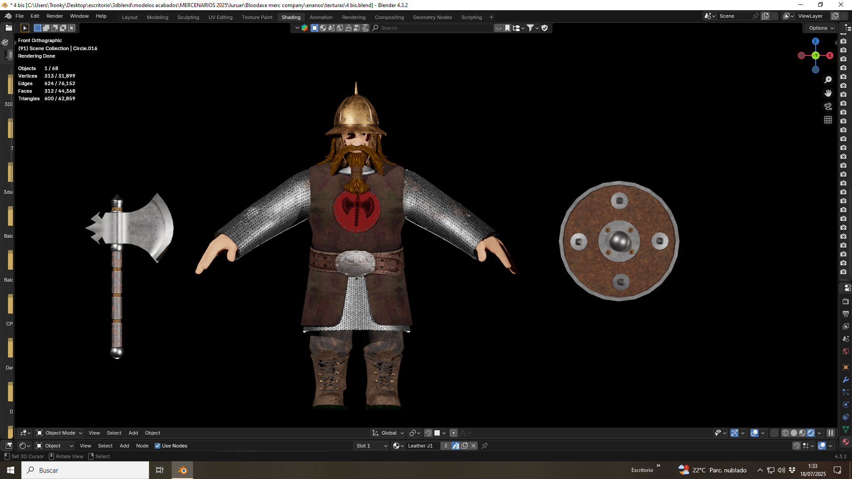Screen dimensions: 852x479
Task: Click the Z axis on navigation gizmo
Action: (815, 41)
